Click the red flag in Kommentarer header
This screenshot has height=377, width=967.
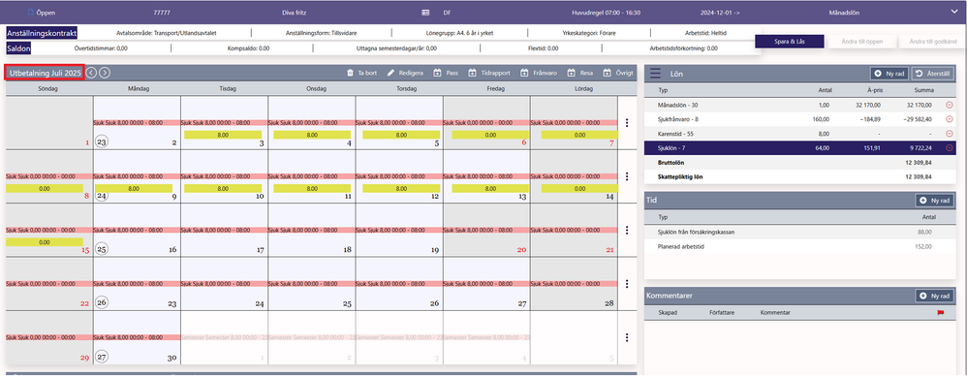point(941,313)
